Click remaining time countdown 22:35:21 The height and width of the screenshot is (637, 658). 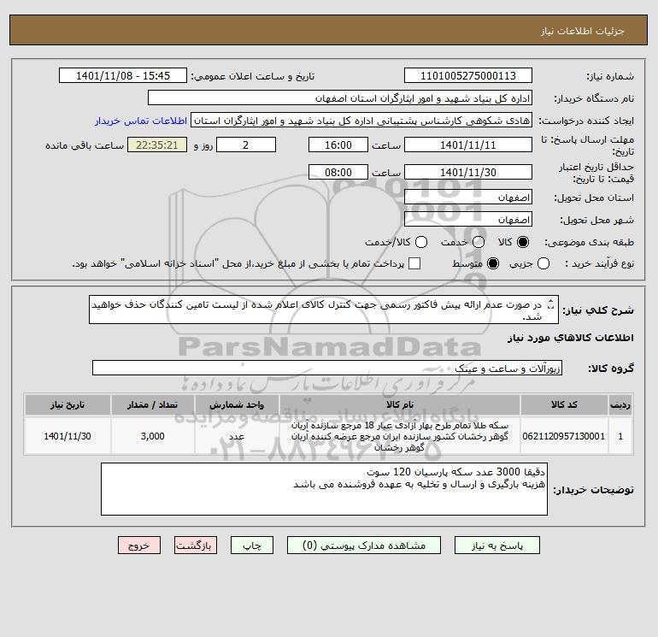tap(157, 145)
